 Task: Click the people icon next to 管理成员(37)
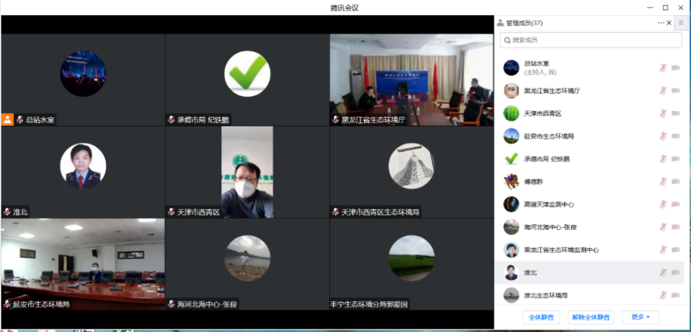pos(500,23)
